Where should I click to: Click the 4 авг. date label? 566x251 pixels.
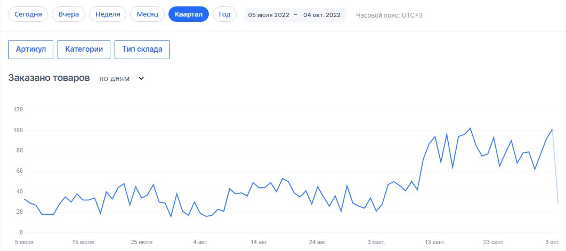click(200, 242)
